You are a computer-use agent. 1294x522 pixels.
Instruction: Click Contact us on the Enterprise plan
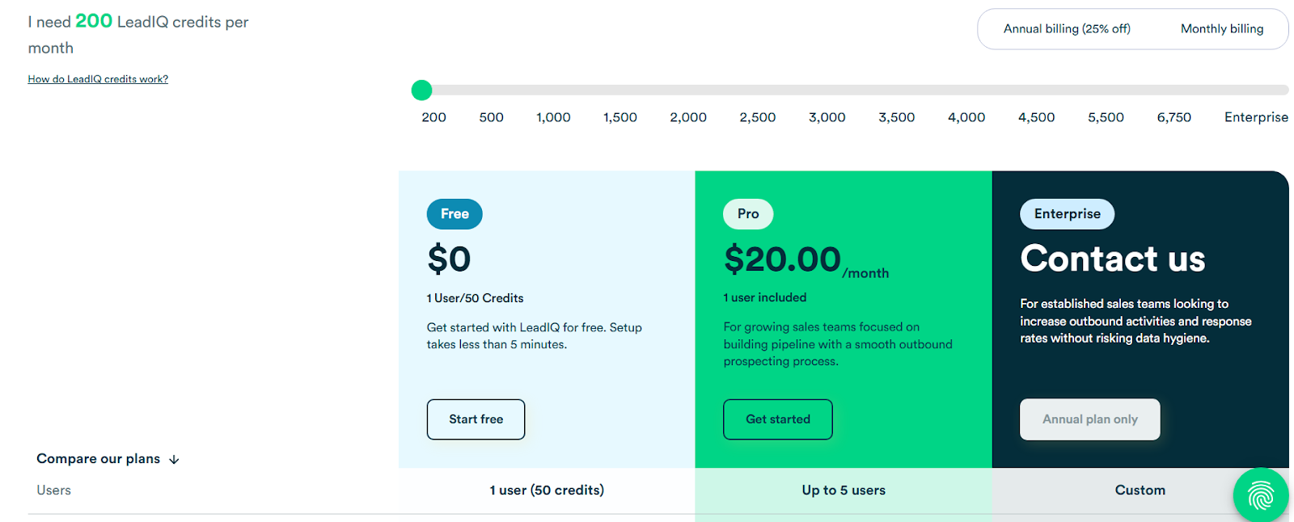[x=1113, y=259]
